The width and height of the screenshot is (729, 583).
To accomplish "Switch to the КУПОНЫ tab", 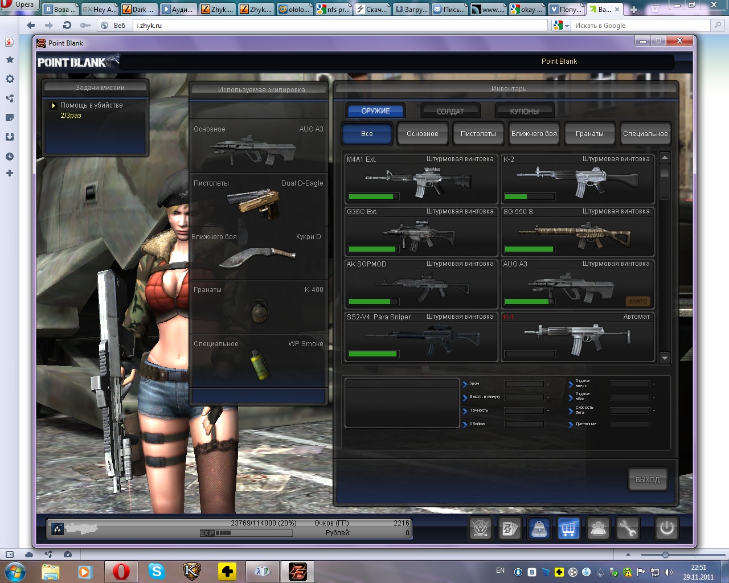I will pyautogui.click(x=524, y=111).
